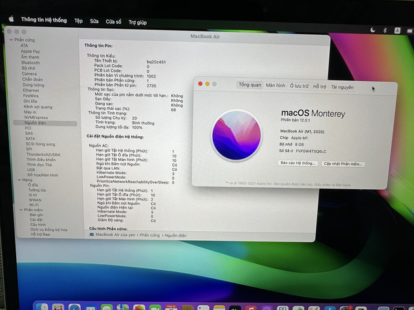Open the Sửa menu

point(94,21)
